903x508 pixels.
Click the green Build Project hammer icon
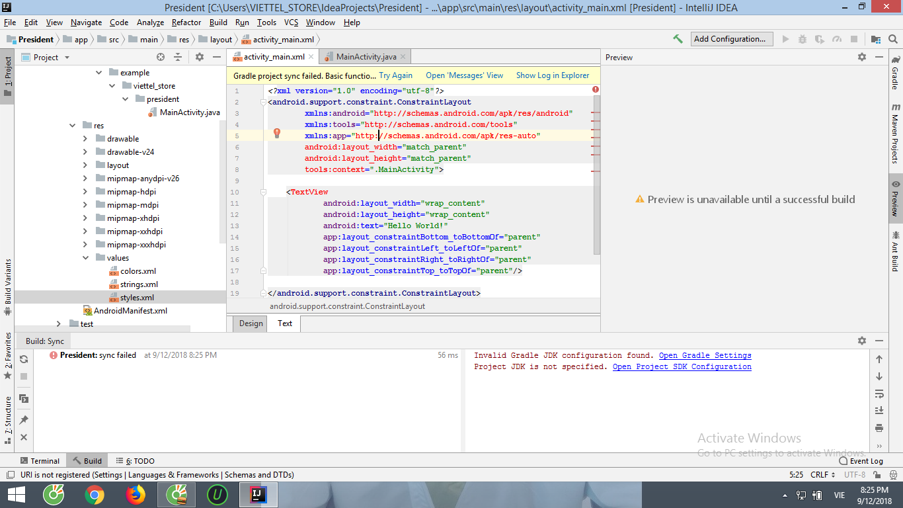pos(678,39)
